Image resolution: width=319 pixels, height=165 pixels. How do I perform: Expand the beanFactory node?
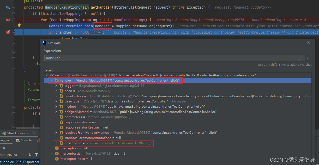(x=56, y=96)
